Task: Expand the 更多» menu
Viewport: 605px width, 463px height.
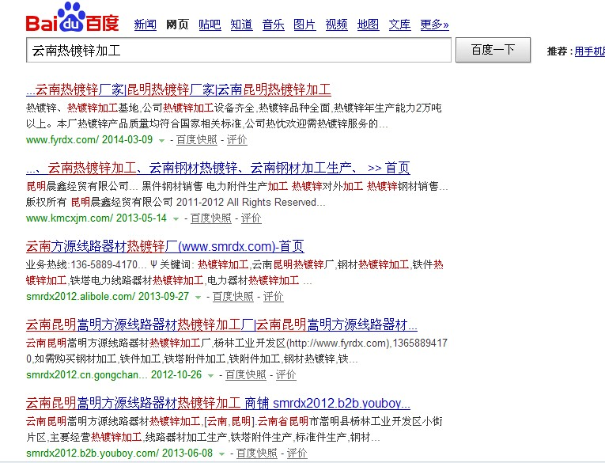Action: [x=434, y=25]
